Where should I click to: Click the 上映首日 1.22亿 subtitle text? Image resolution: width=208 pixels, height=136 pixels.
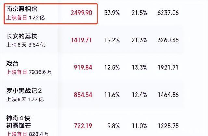25,18
